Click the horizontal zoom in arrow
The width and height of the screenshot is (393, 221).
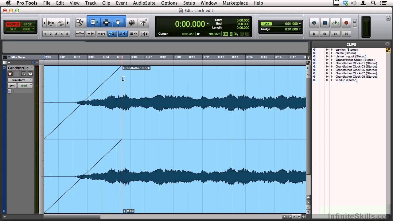coord(68,23)
